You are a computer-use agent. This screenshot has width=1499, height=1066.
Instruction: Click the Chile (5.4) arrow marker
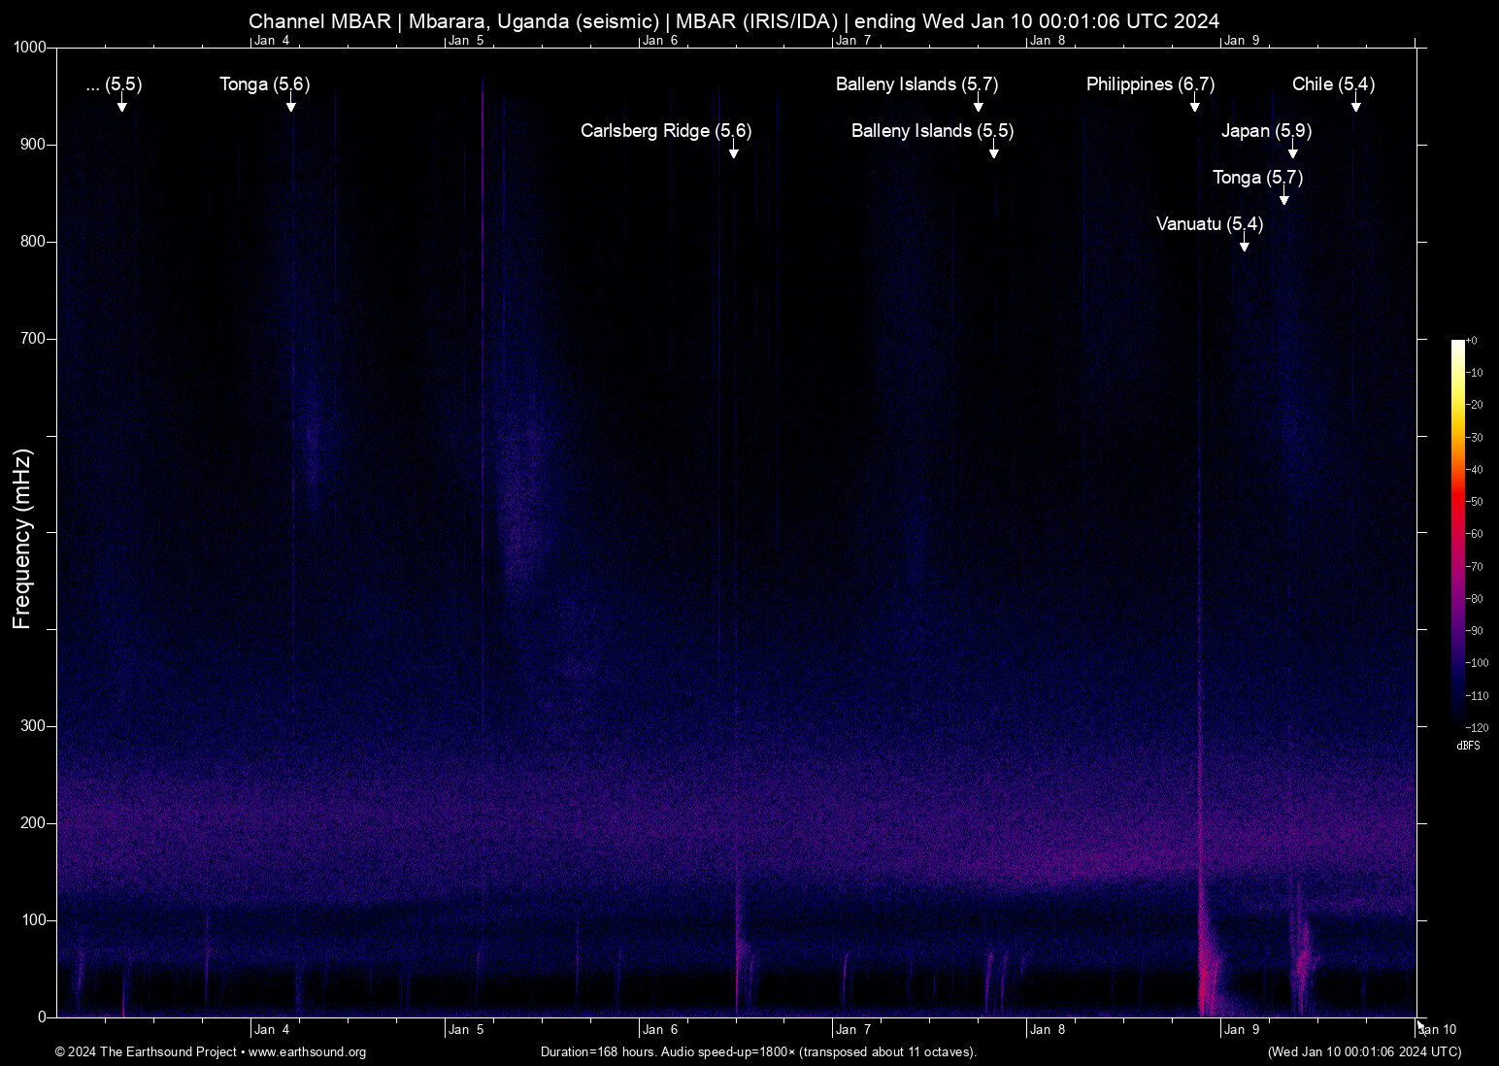(x=1356, y=106)
